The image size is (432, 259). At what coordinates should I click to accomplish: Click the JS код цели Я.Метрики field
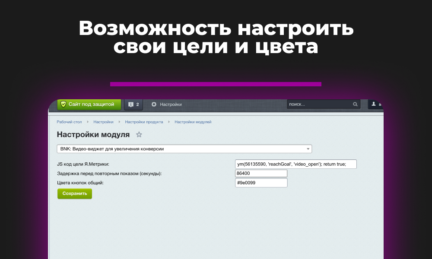(x=296, y=164)
